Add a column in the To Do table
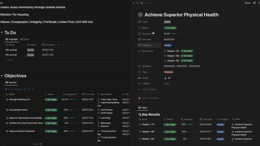 [58, 45]
